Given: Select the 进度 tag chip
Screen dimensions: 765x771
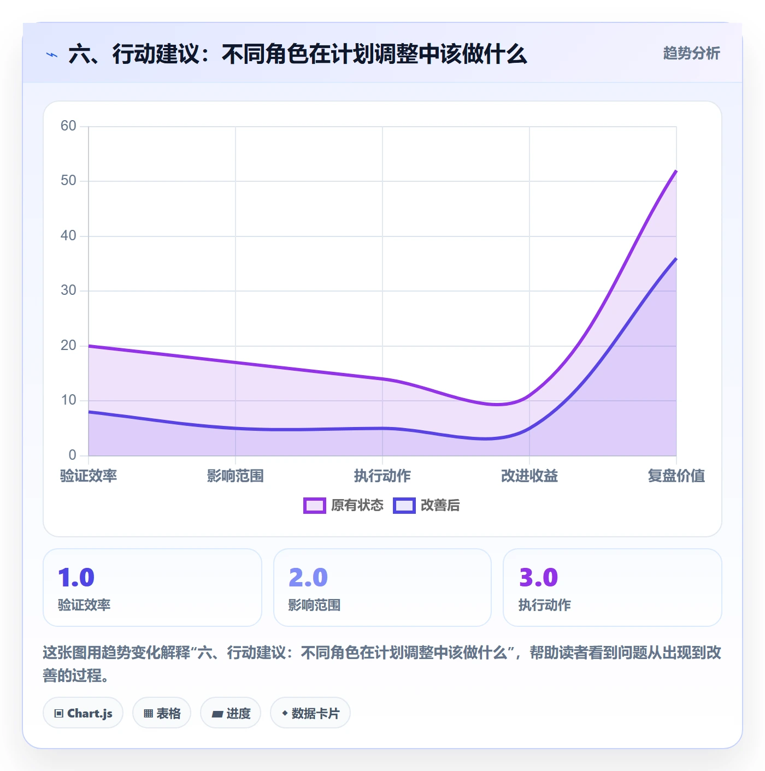Looking at the screenshot, I should [x=231, y=713].
